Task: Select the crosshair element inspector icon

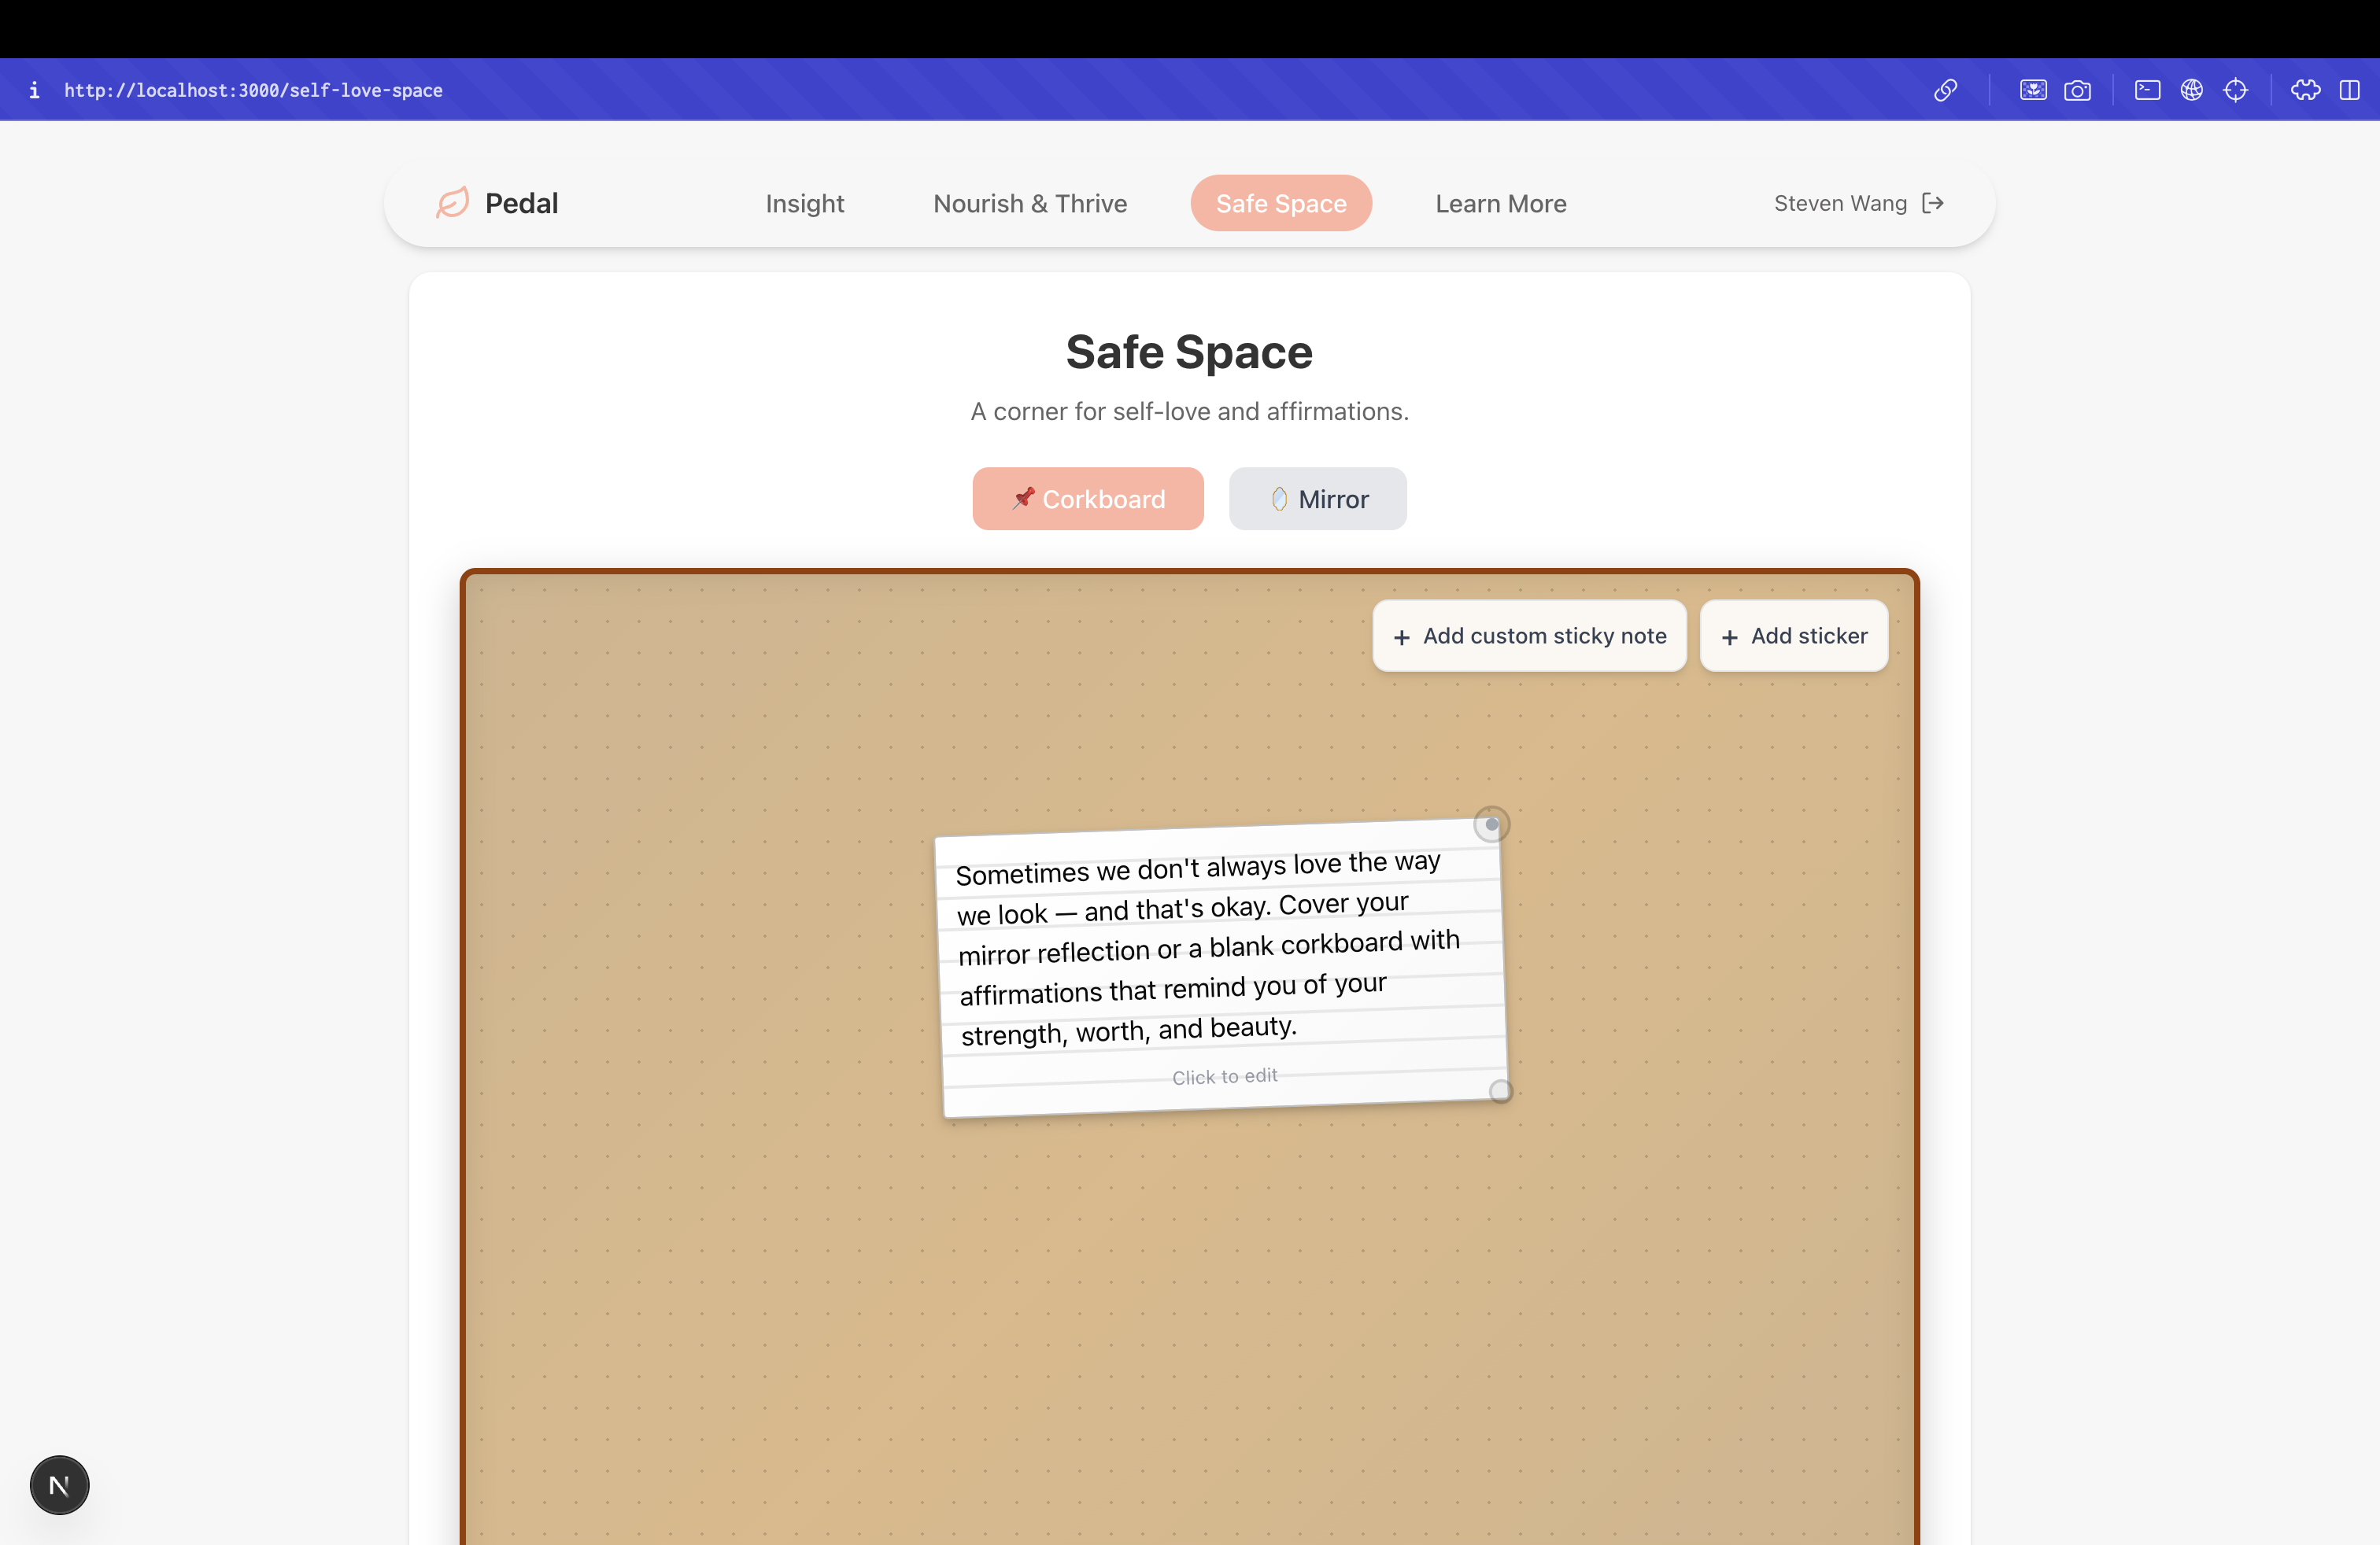Action: coord(2235,90)
